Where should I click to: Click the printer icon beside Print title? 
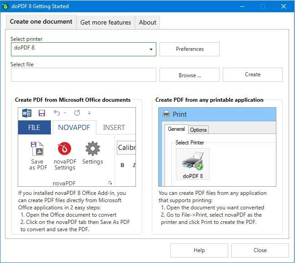[166, 114]
